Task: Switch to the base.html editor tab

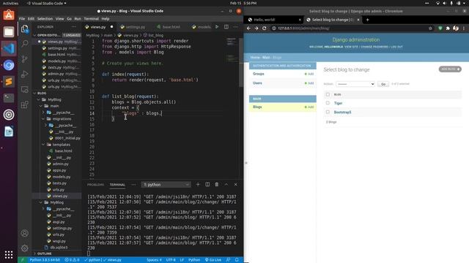Action: 171,27
